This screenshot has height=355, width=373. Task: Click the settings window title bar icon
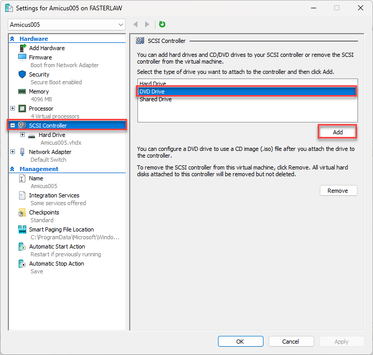[9, 8]
